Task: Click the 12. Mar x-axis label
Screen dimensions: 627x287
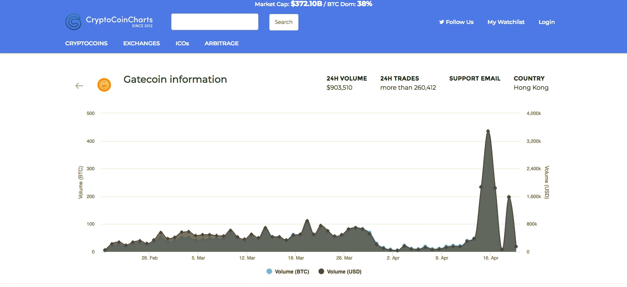Action: point(247,258)
